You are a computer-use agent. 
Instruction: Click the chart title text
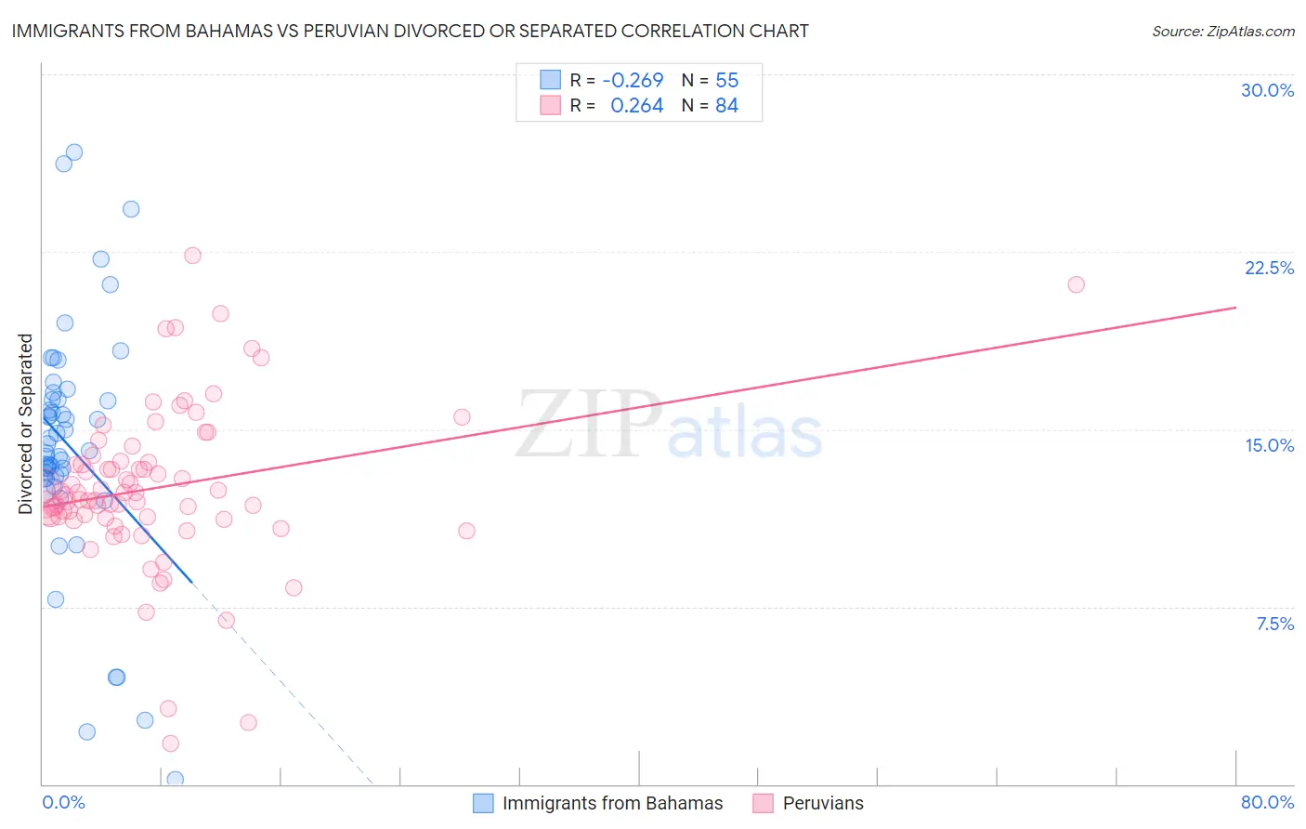pyautogui.click(x=410, y=31)
